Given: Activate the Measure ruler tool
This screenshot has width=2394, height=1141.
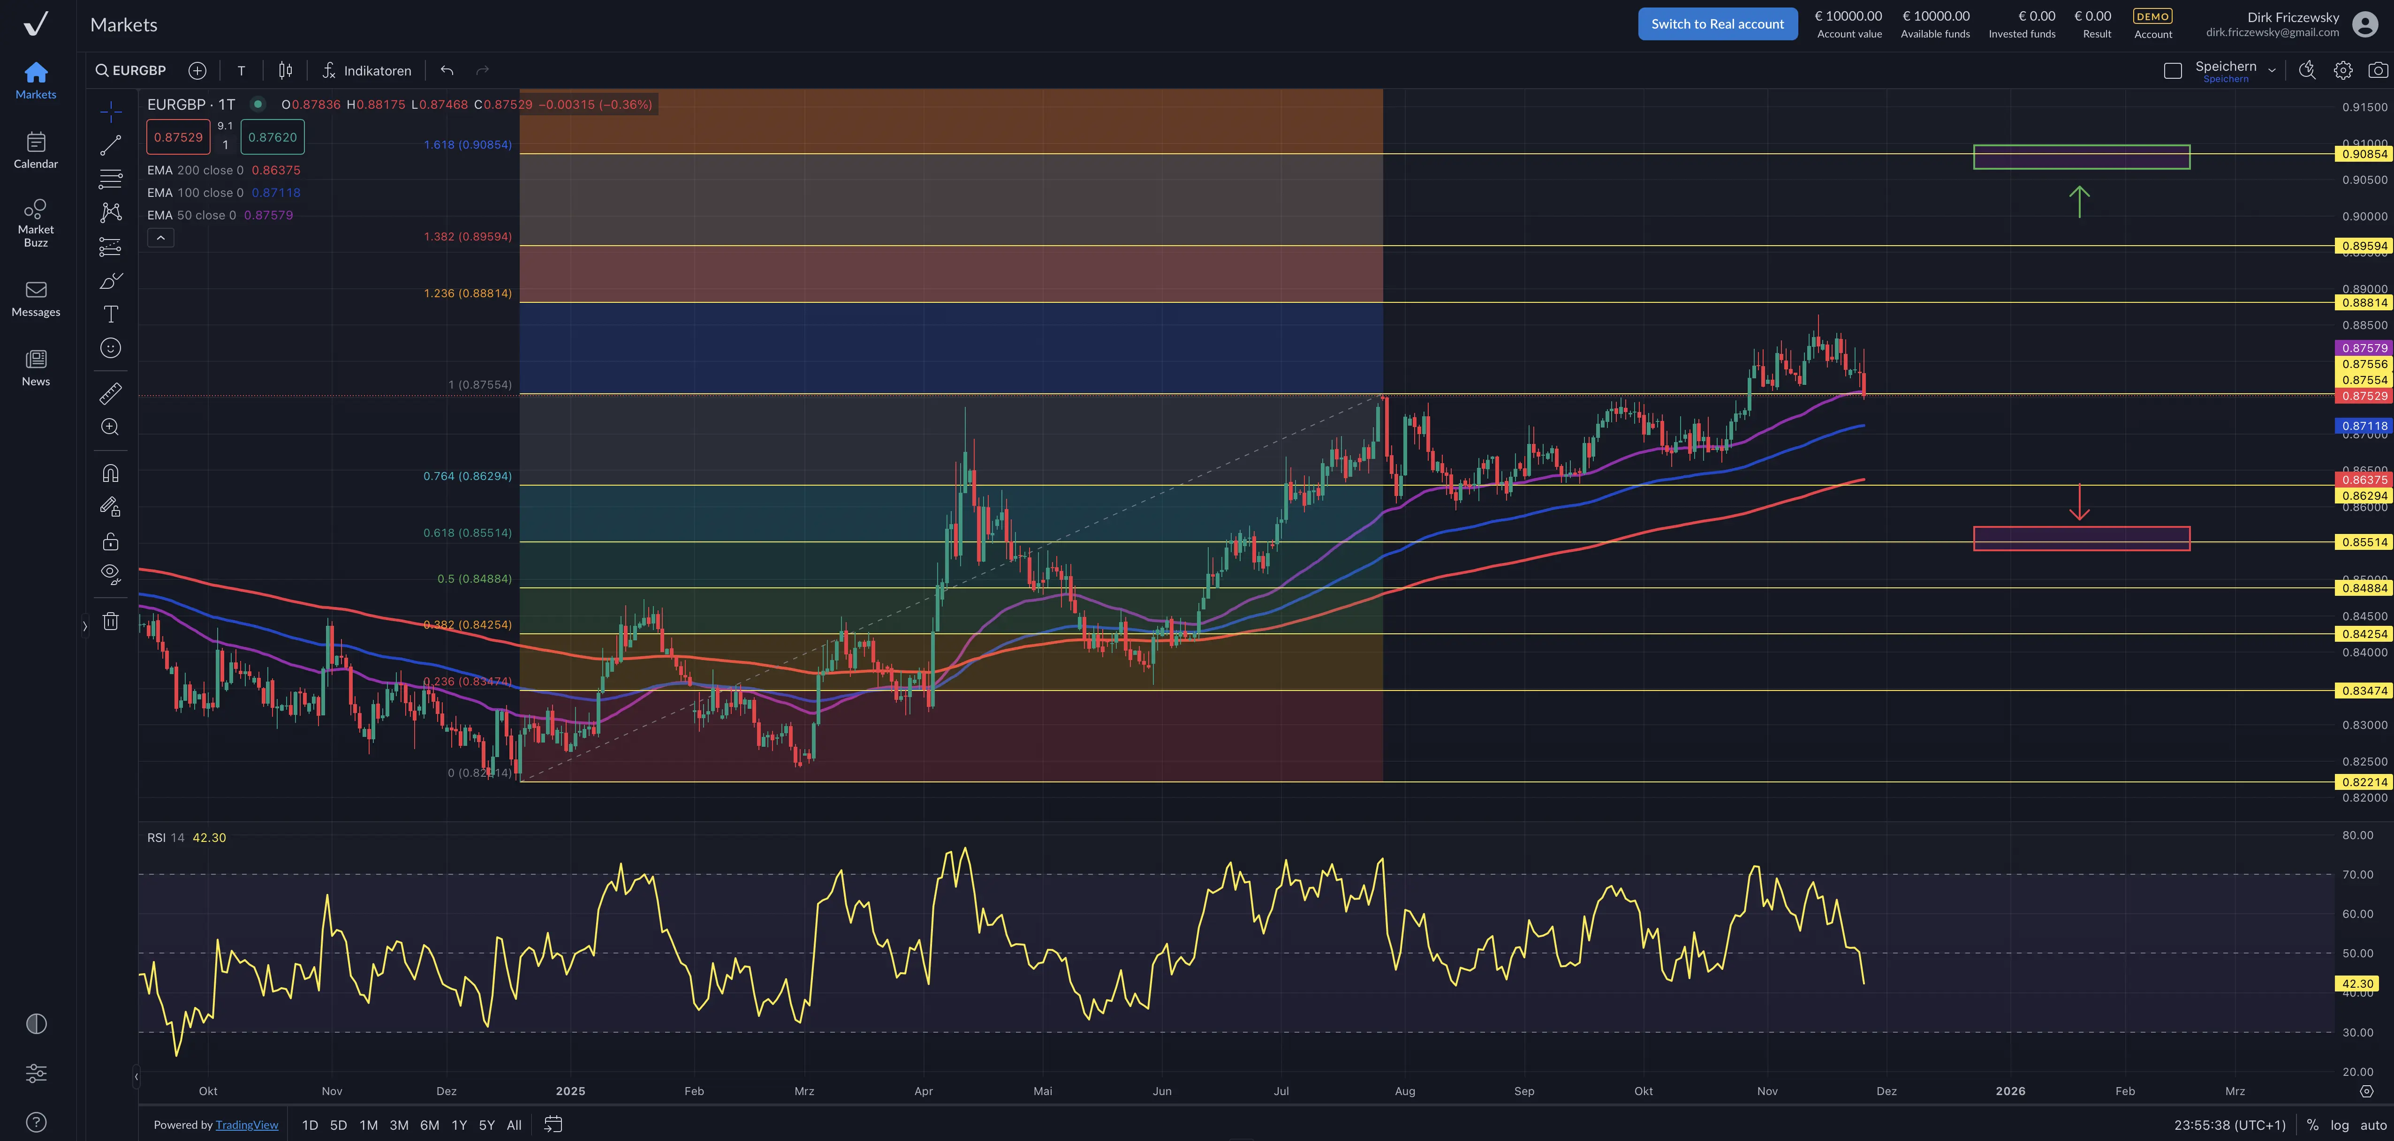Looking at the screenshot, I should click(111, 393).
